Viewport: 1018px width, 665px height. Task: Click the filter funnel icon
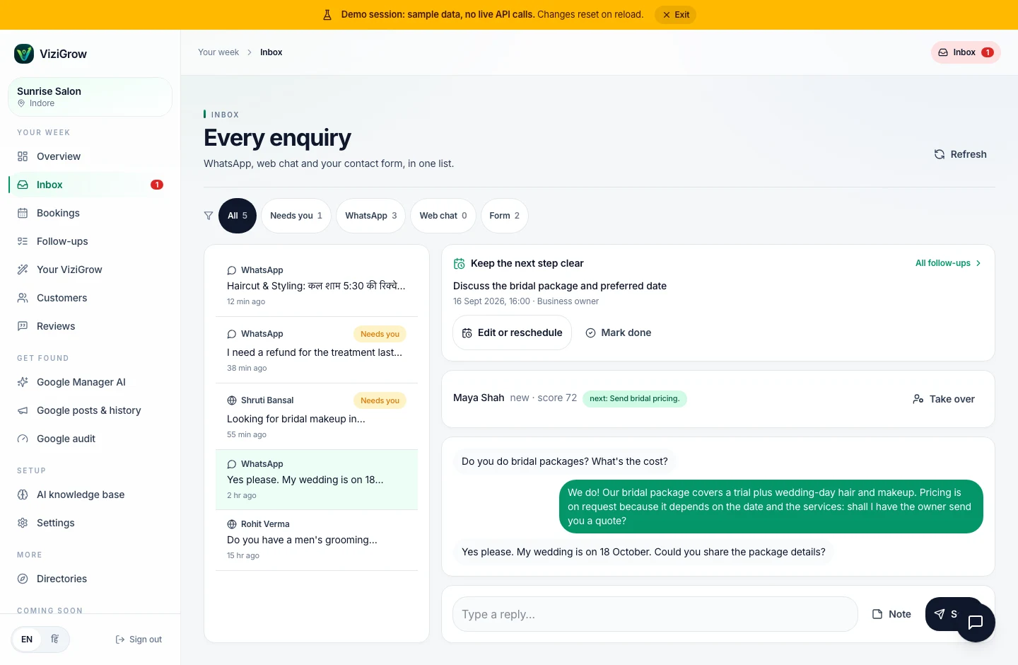(209, 216)
